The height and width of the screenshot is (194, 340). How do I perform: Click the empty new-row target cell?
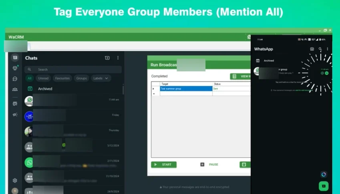(186, 93)
